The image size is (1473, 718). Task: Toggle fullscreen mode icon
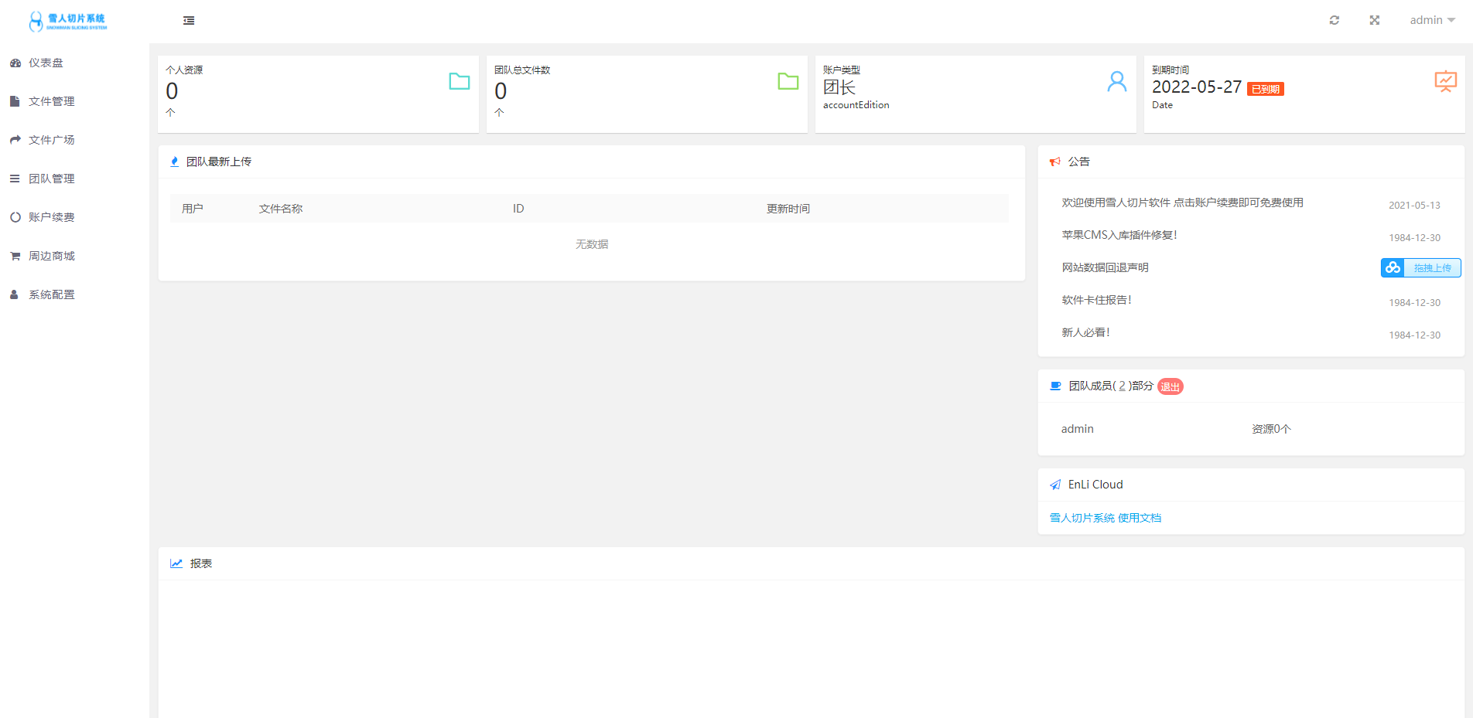coord(1375,20)
